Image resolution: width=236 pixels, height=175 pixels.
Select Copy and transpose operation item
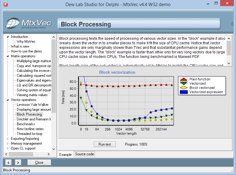[x=34, y=66]
